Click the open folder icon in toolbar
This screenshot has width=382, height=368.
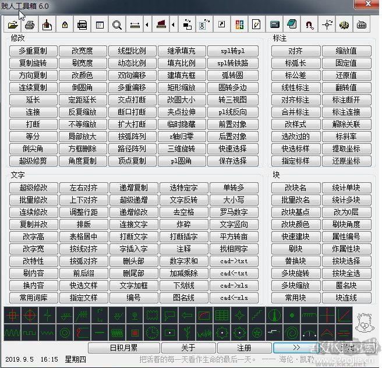click(13, 25)
